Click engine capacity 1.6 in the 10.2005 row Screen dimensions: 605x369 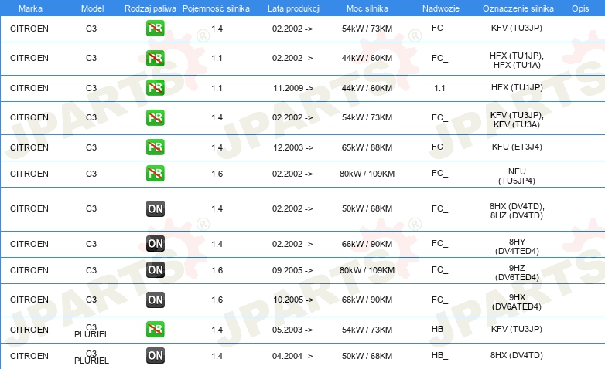217,300
